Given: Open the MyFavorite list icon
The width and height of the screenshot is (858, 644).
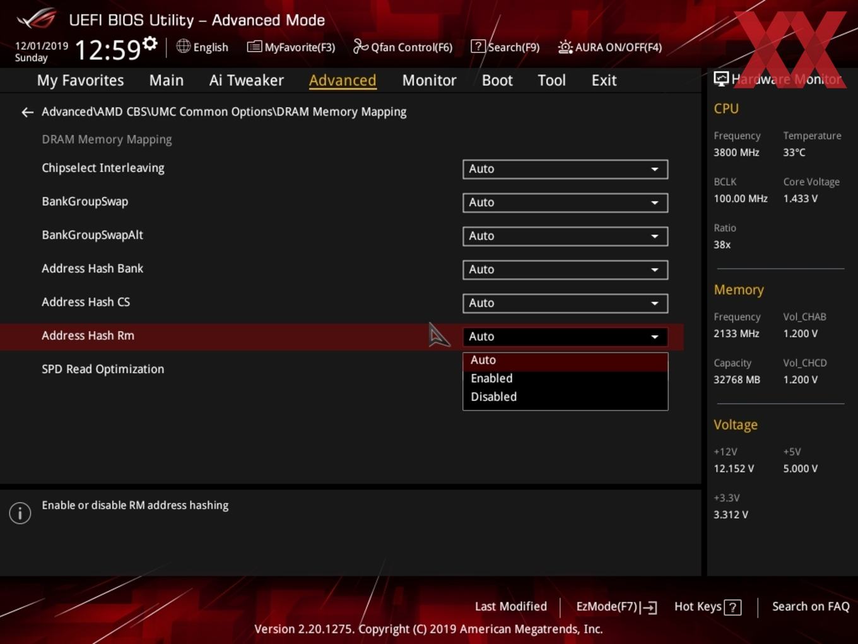Looking at the screenshot, I should 254,47.
